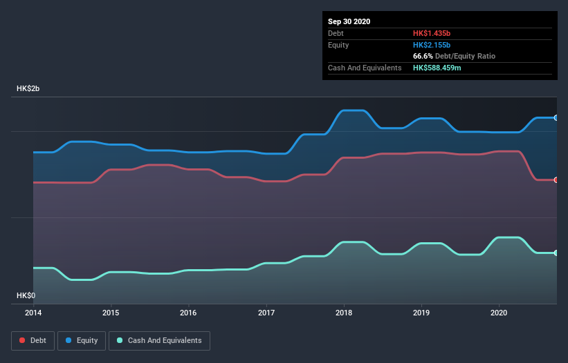Click the HK$2.155b equity value

click(x=432, y=45)
